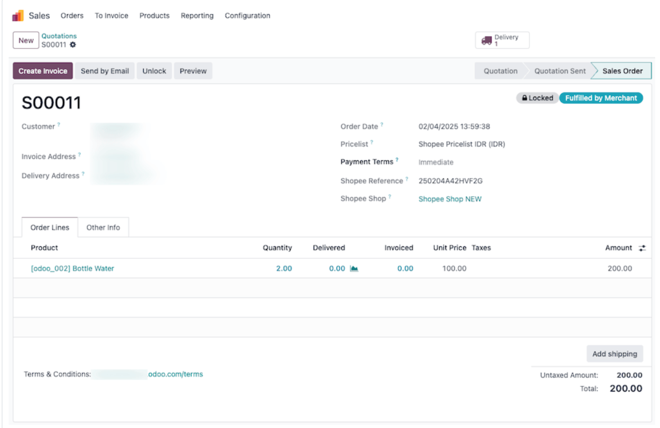This screenshot has width=660, height=428.
Task: Click the Total amount 200.00
Action: [626, 389]
